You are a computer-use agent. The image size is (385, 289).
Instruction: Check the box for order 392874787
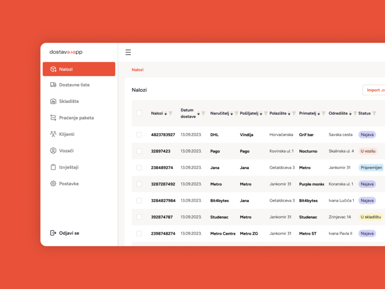(x=139, y=217)
